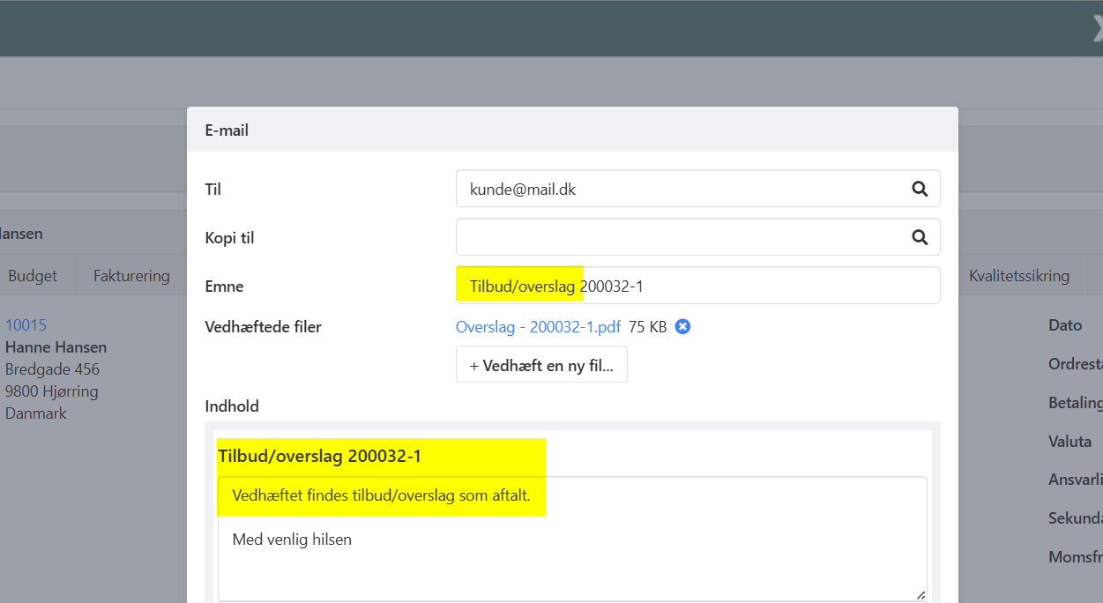Open the Fakturering tab in background page
Viewport: 1103px width, 603px height.
click(131, 276)
